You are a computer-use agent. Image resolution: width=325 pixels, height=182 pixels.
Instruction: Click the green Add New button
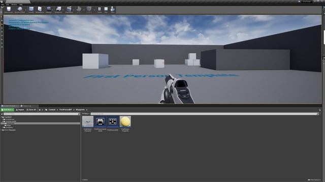[7, 110]
